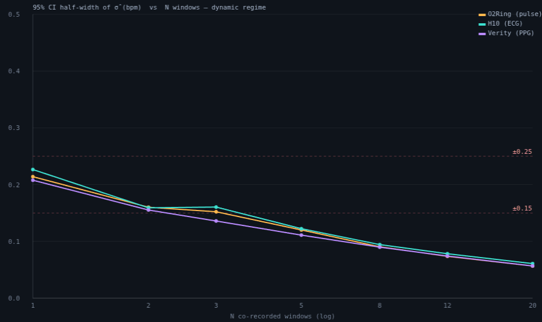
Task: Click the Verity marker at N=3
Action: coord(216,221)
